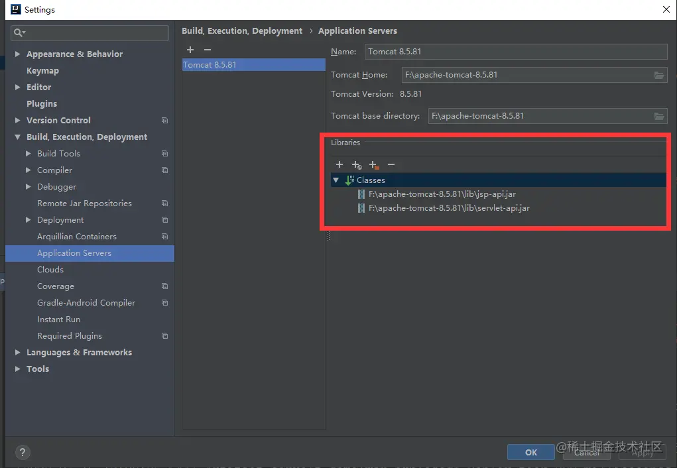The height and width of the screenshot is (468, 677).
Task: Click project-level icon next to Arquillian Containers
Action: pyautogui.click(x=164, y=237)
